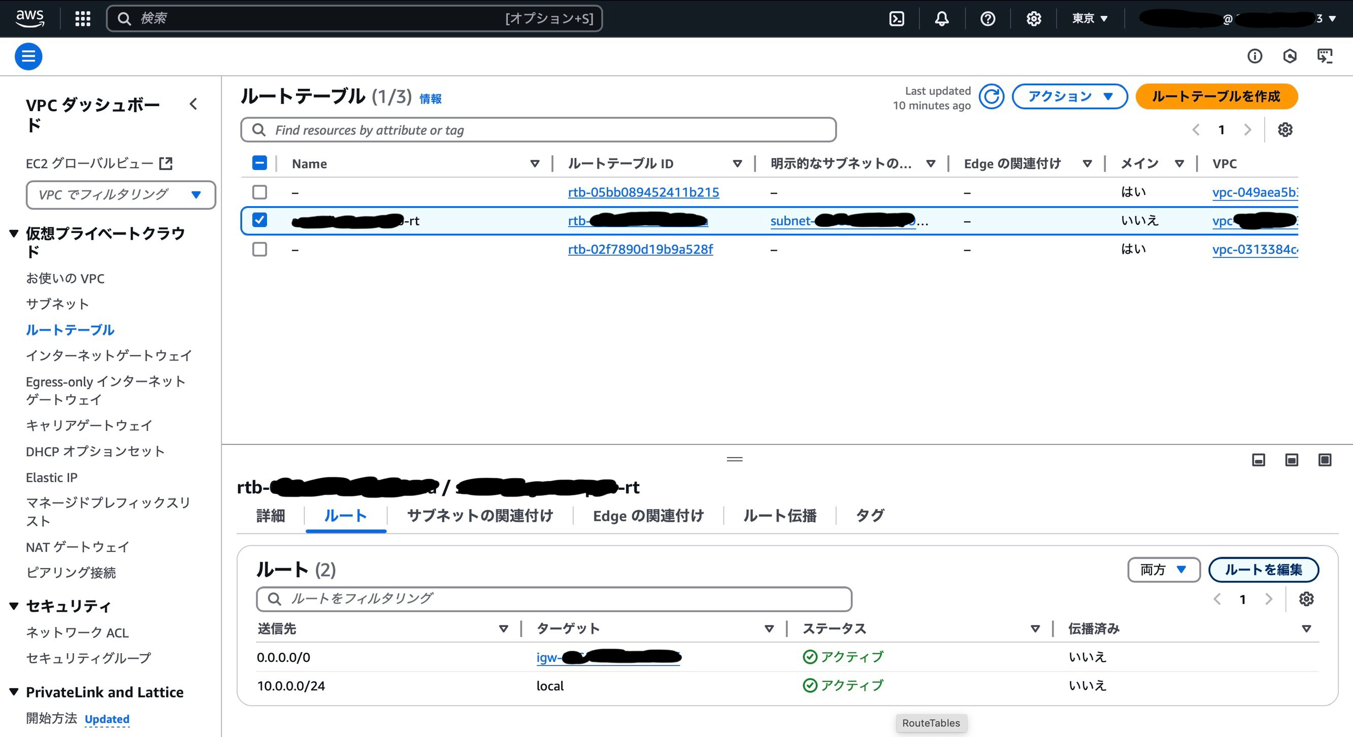
Task: Open AWS CloudShell terminal icon
Action: [x=897, y=19]
